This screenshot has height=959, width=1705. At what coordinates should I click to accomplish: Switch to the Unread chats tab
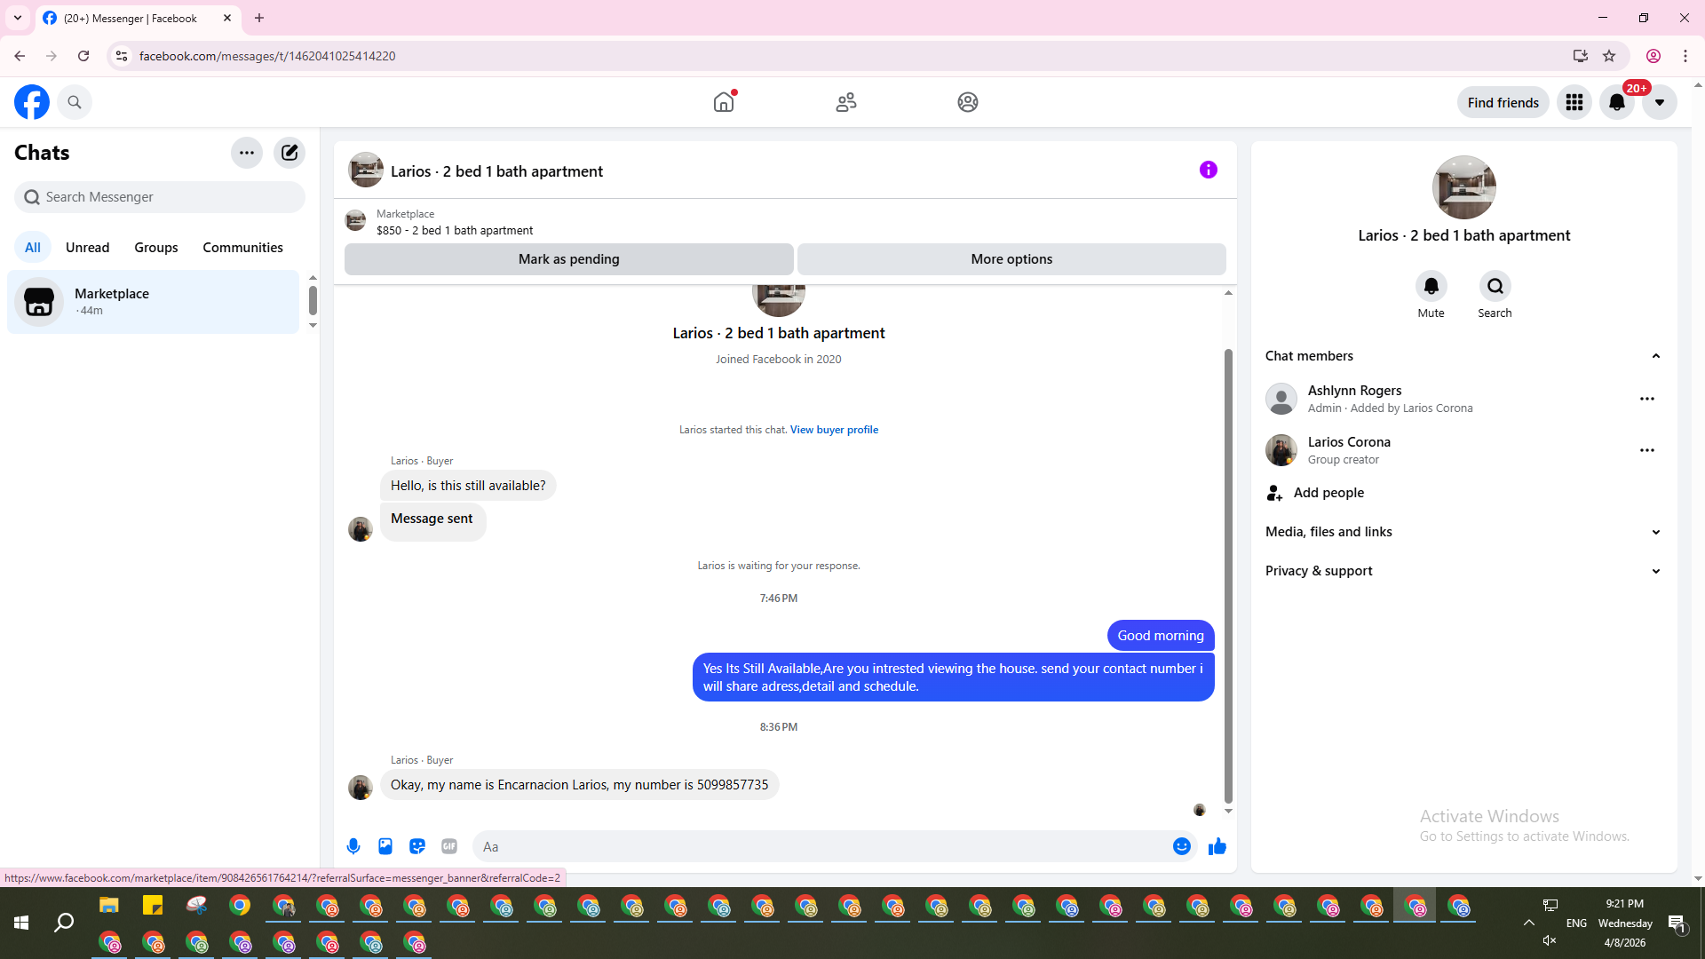87,248
